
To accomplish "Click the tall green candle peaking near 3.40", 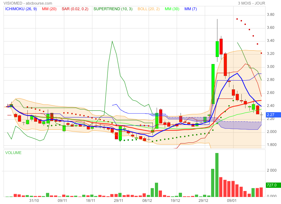I will [217, 49].
